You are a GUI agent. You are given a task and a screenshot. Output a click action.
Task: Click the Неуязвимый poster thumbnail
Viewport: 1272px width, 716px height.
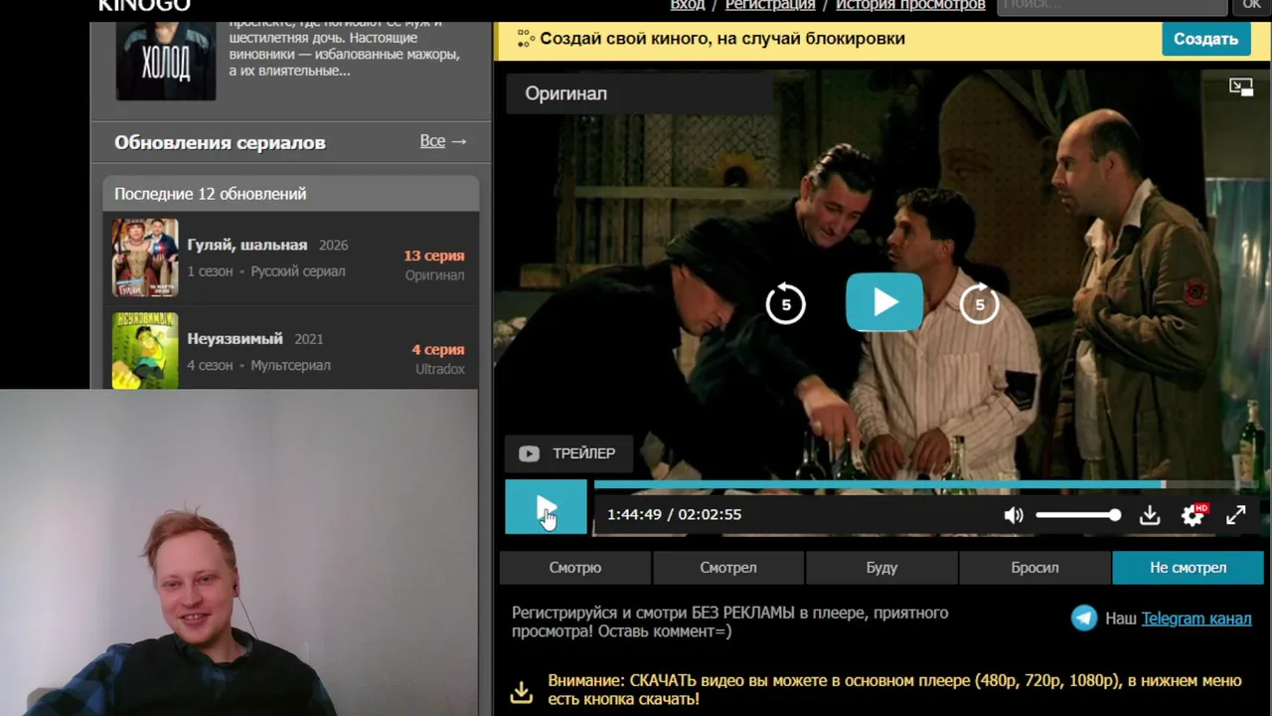145,350
